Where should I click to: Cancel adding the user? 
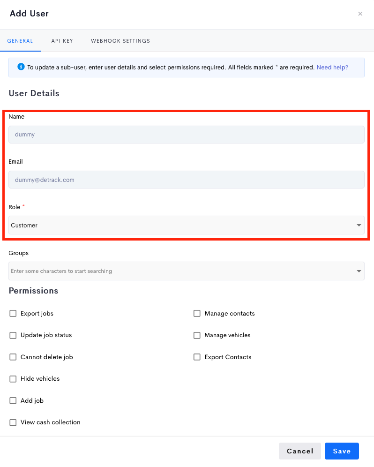click(300, 451)
